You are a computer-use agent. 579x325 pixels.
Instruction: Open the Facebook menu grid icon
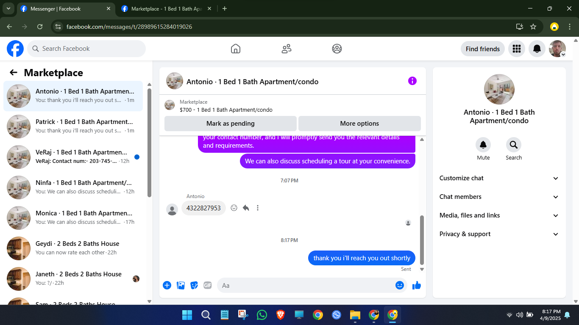(516, 49)
